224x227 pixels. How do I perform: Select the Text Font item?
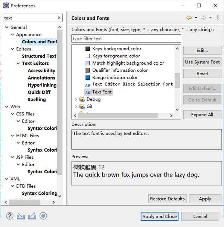click(102, 92)
